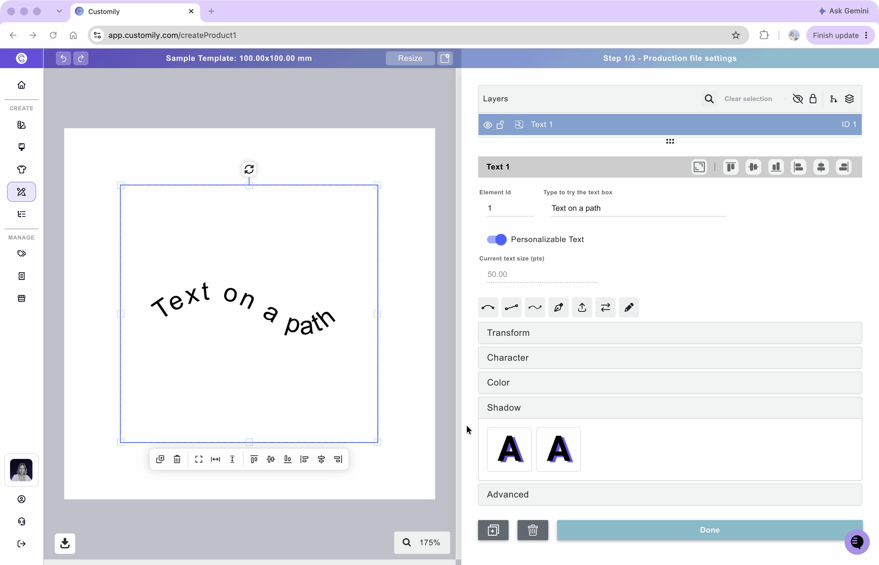Align right using Text 1 header icon
879x565 pixels.
844,167
